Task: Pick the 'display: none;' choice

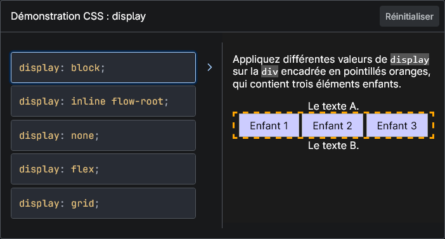Action: (103, 136)
